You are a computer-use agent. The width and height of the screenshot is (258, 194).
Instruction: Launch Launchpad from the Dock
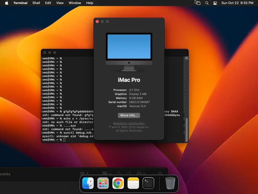[x=103, y=183]
